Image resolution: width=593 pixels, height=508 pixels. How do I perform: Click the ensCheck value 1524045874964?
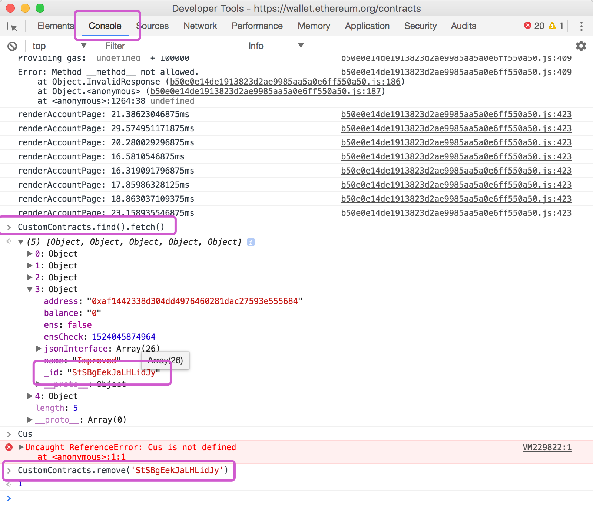124,337
